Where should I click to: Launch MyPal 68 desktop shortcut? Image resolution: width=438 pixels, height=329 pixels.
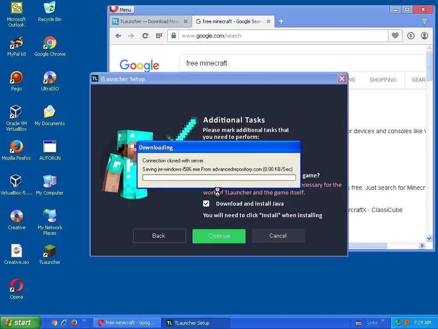pos(16,46)
